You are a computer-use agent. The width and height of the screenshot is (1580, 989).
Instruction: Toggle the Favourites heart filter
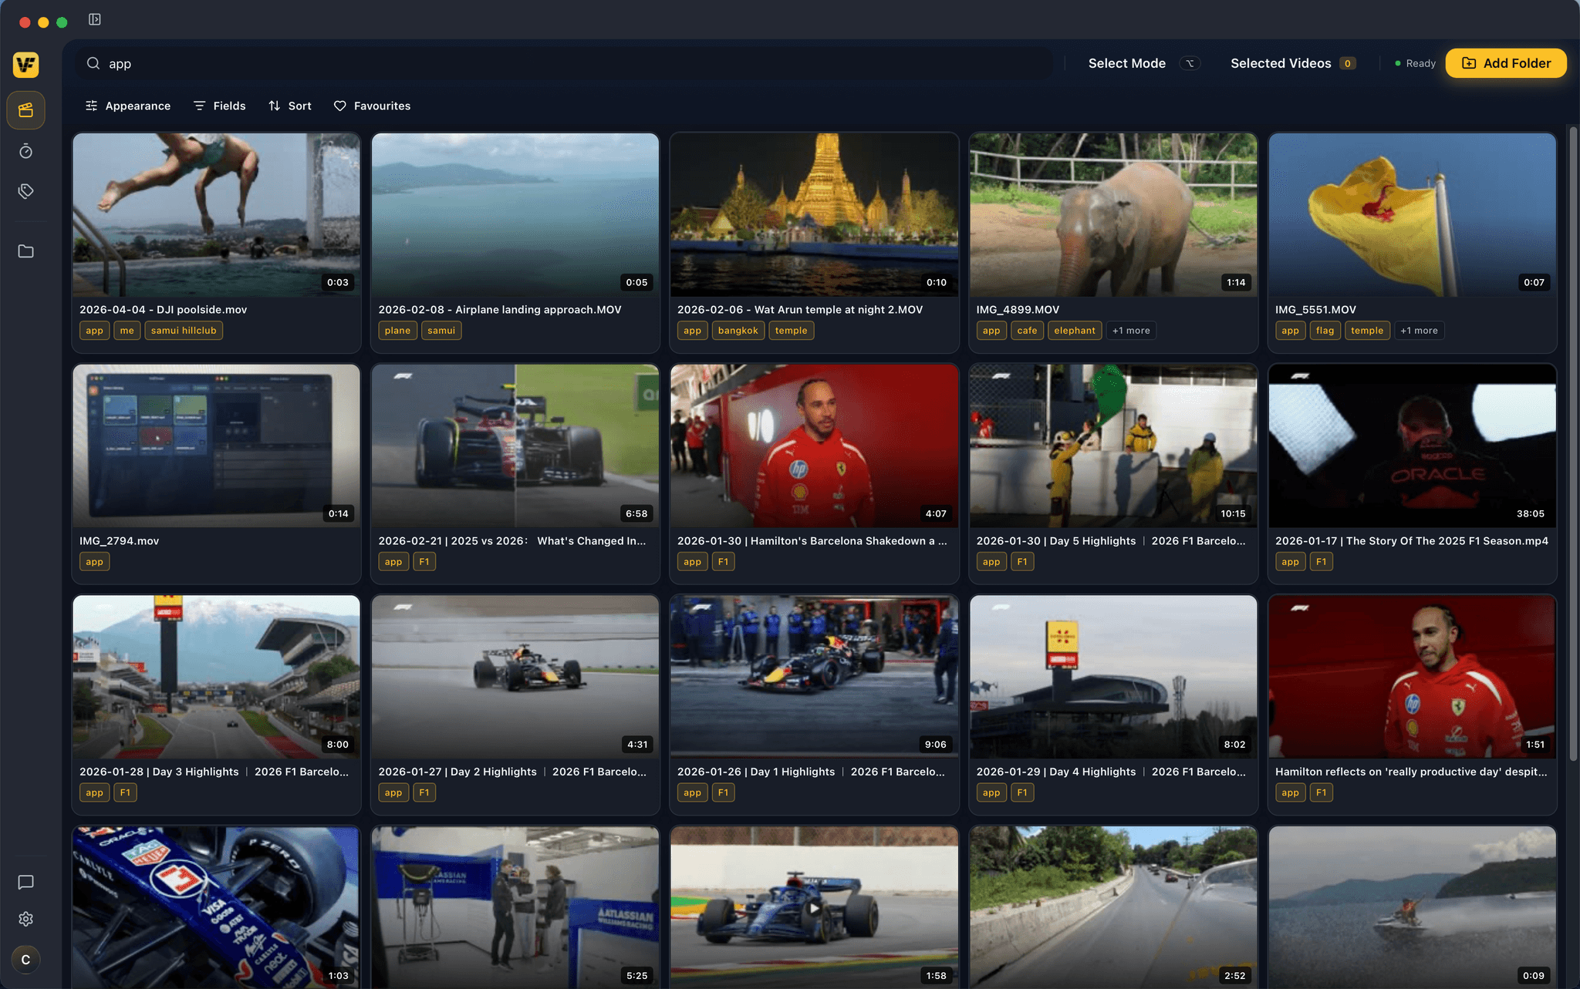pyautogui.click(x=372, y=106)
